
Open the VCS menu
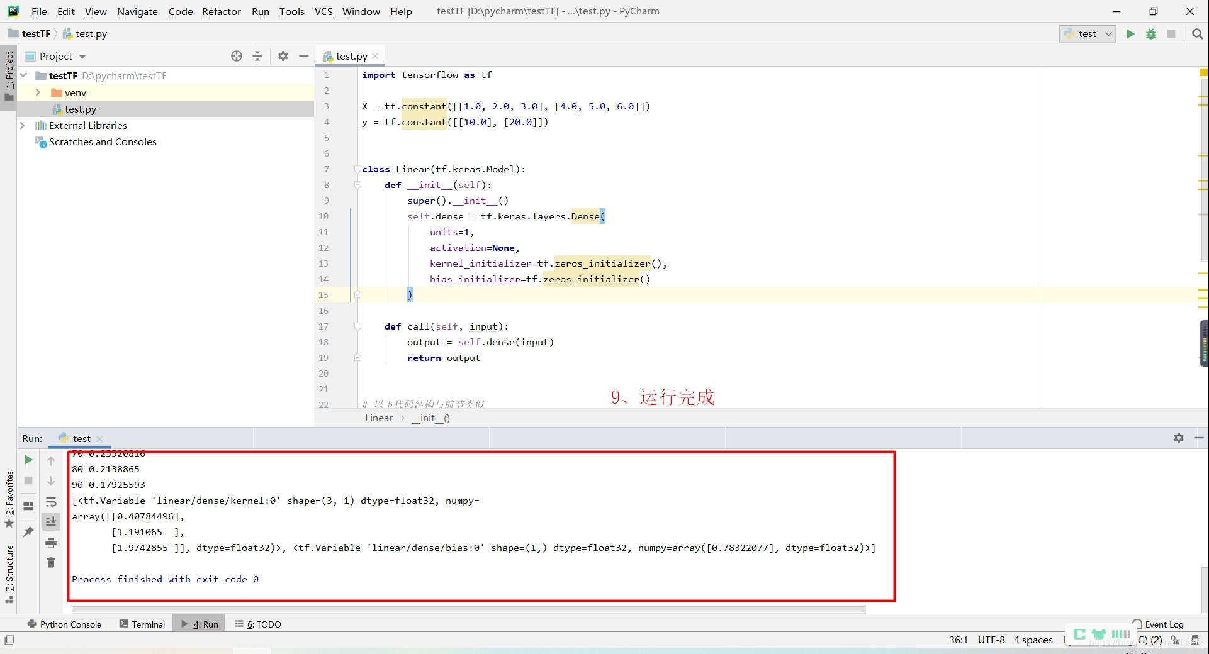pos(323,11)
